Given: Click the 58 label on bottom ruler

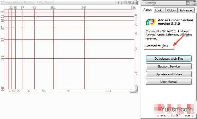Looking at the screenshot, I should 44,91.
